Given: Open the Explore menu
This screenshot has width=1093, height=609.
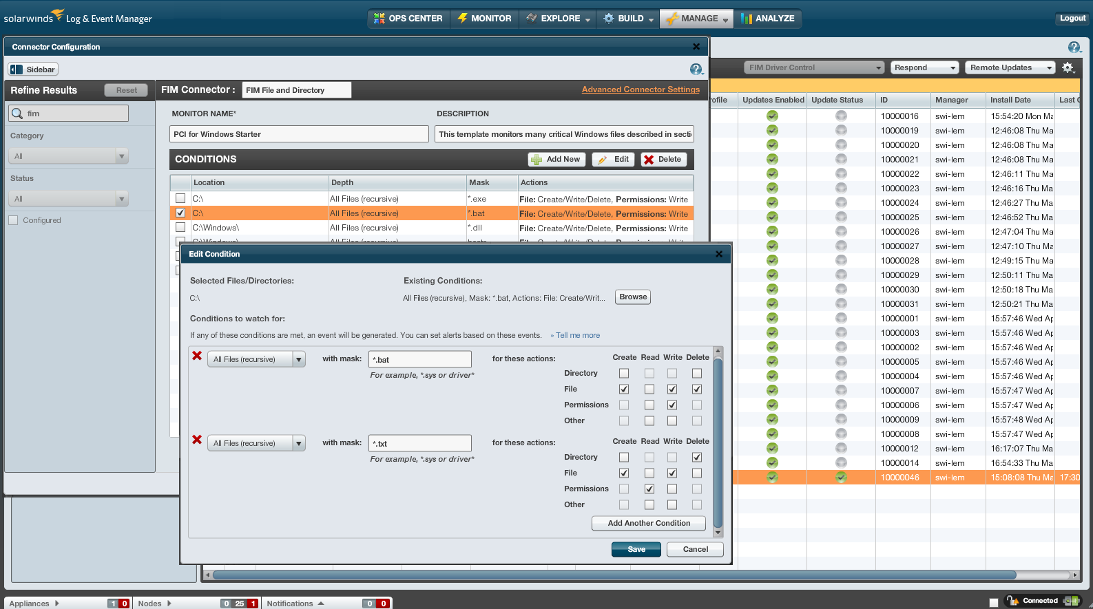Looking at the screenshot, I should pos(559,19).
